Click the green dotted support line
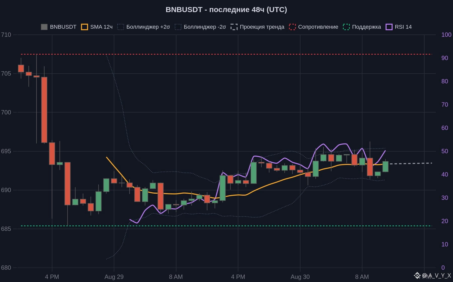Image resolution: width=453 pixels, height=282 pixels. click(x=226, y=226)
